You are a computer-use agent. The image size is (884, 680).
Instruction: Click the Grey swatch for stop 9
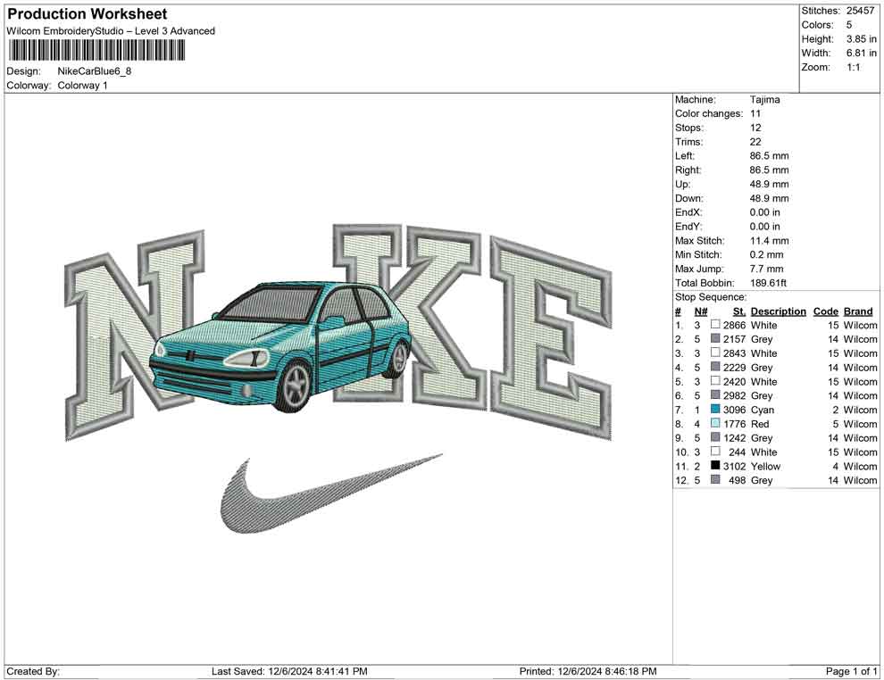(714, 438)
